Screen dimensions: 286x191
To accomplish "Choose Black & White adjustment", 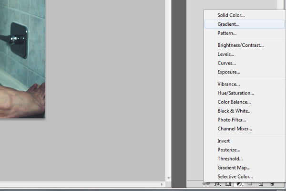I will [235, 111].
